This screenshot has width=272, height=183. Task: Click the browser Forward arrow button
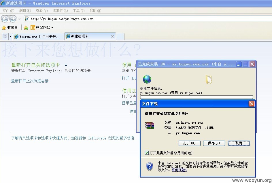[13, 19]
